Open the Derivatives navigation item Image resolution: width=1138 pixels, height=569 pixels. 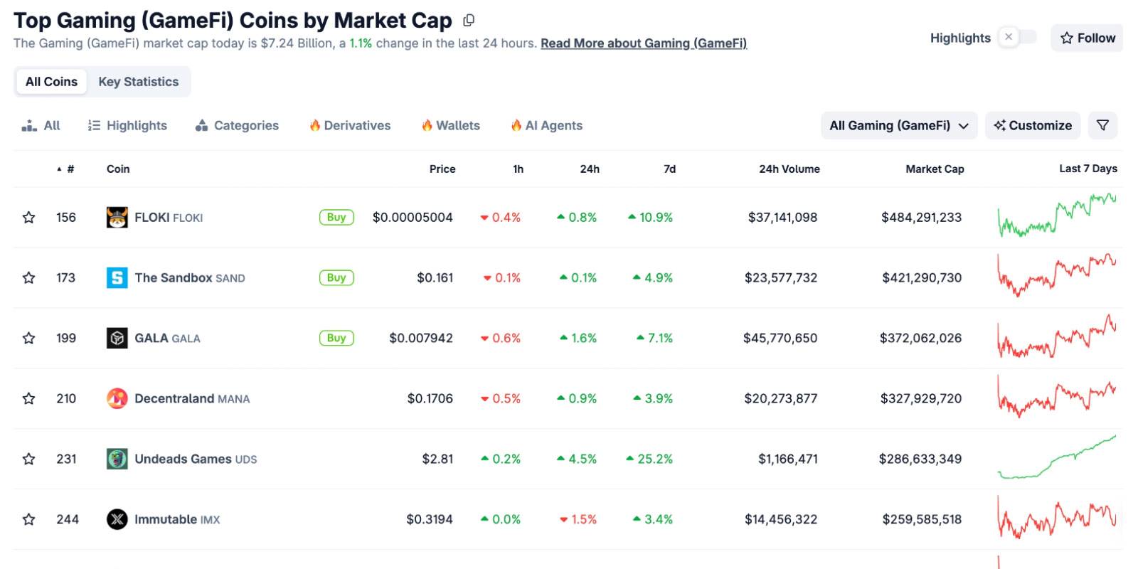point(350,126)
